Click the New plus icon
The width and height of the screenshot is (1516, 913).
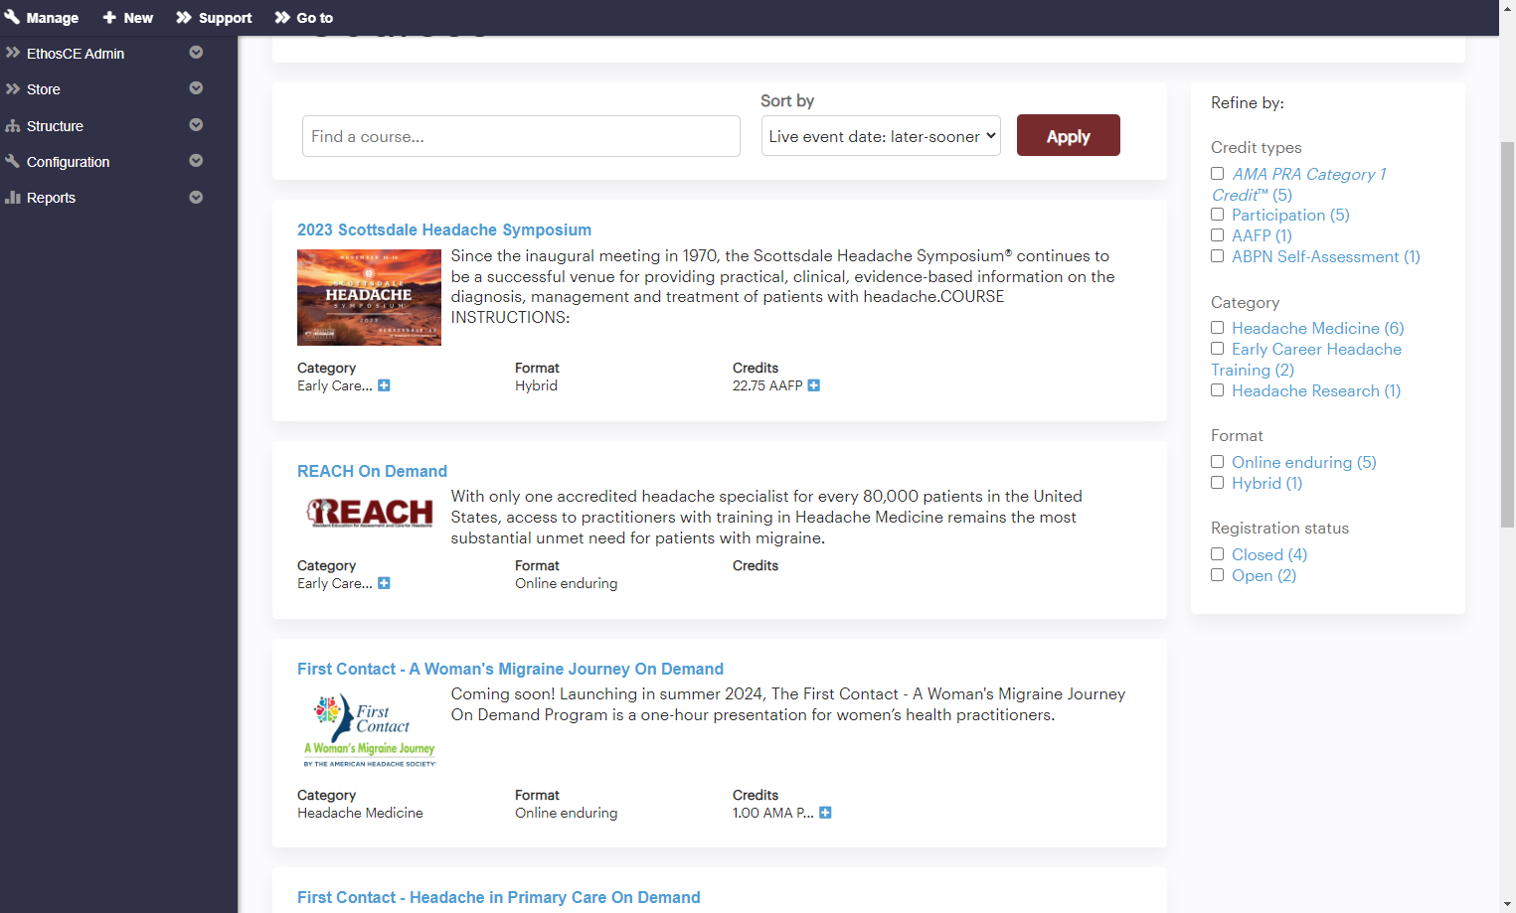point(109,17)
